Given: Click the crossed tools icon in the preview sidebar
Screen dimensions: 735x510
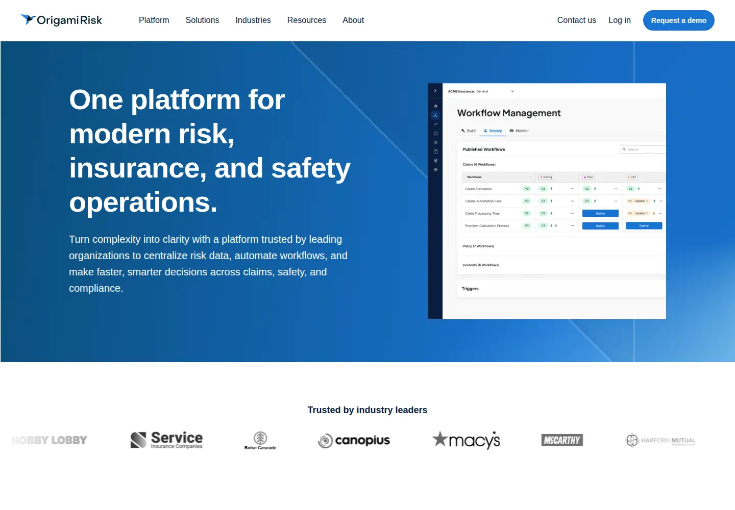Looking at the screenshot, I should (435, 143).
